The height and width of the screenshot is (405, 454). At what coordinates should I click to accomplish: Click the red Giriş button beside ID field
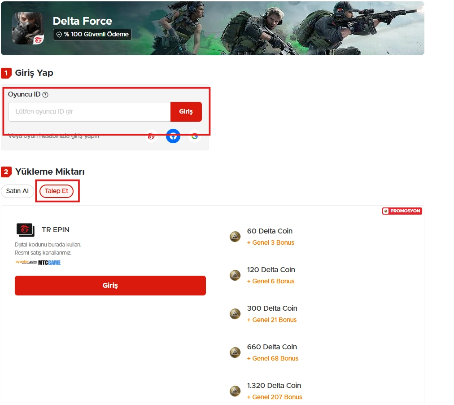(186, 111)
